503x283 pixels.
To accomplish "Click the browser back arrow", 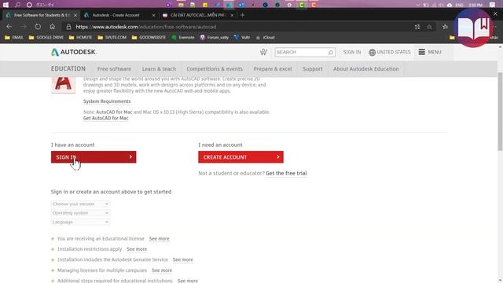I will 9,27.
